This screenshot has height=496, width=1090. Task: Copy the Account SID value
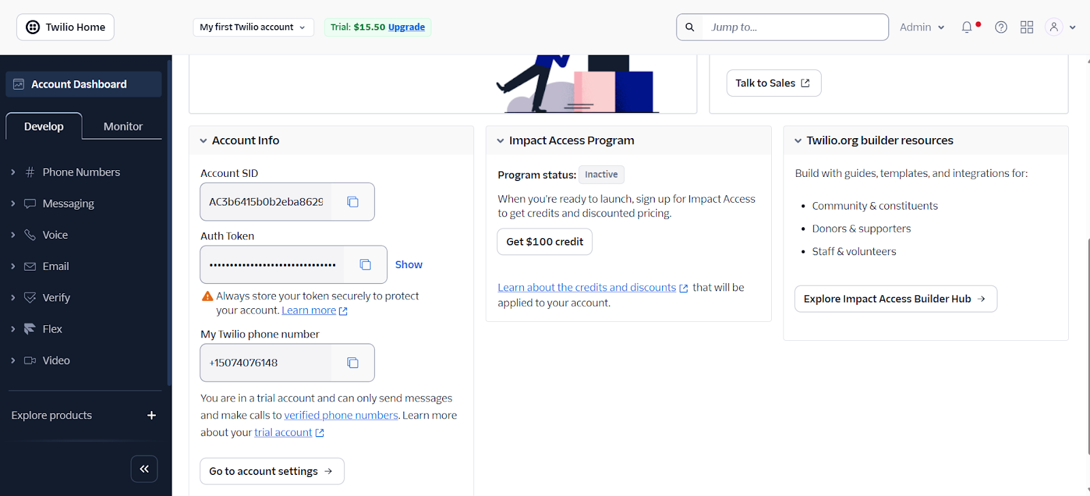353,202
